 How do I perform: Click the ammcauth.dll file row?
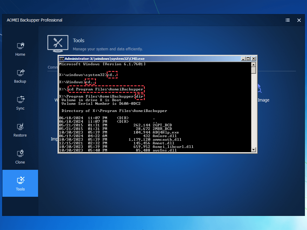click(120, 140)
